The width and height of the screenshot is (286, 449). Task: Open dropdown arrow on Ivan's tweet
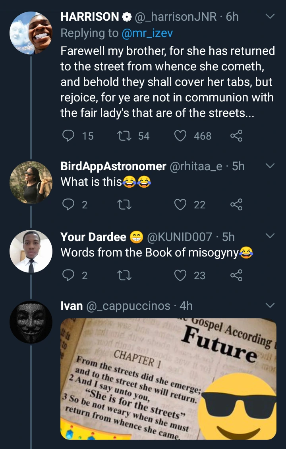[x=270, y=305]
